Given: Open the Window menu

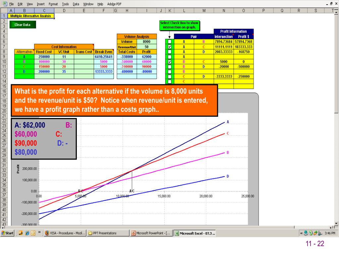Looking at the screenshot, I should click(x=88, y=4).
